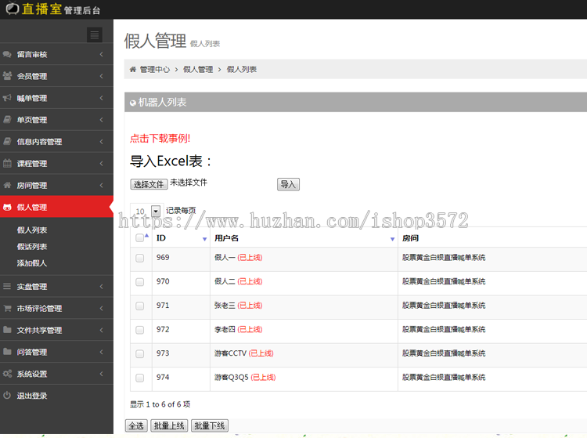
Task: Check the row for ID 969
Action: tap(139, 258)
